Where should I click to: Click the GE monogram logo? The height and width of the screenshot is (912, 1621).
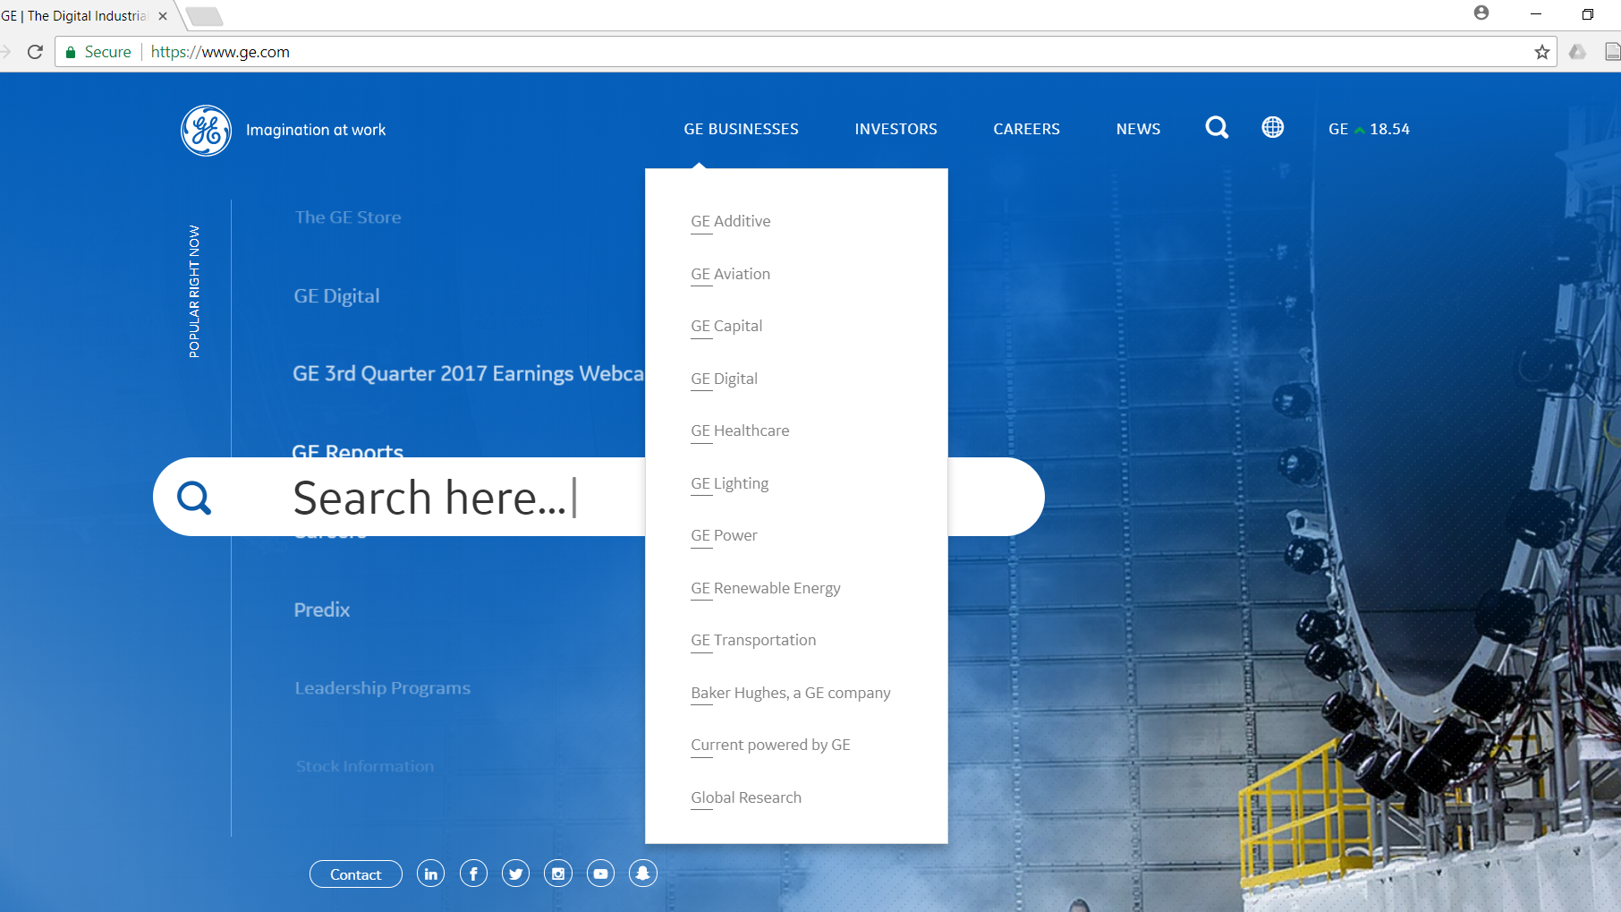[x=206, y=131]
